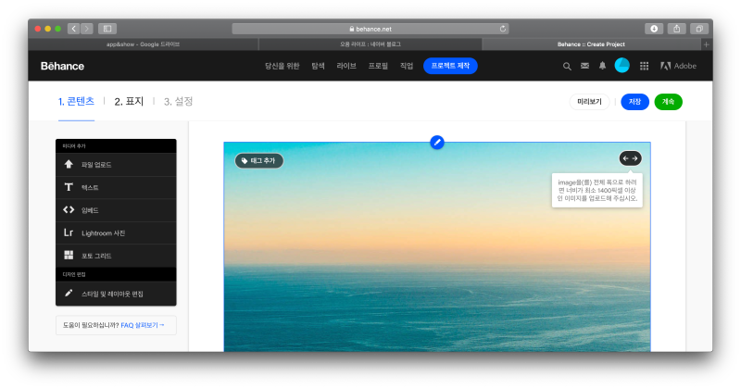Click behance.net address bar
741x389 pixels.
(x=370, y=29)
